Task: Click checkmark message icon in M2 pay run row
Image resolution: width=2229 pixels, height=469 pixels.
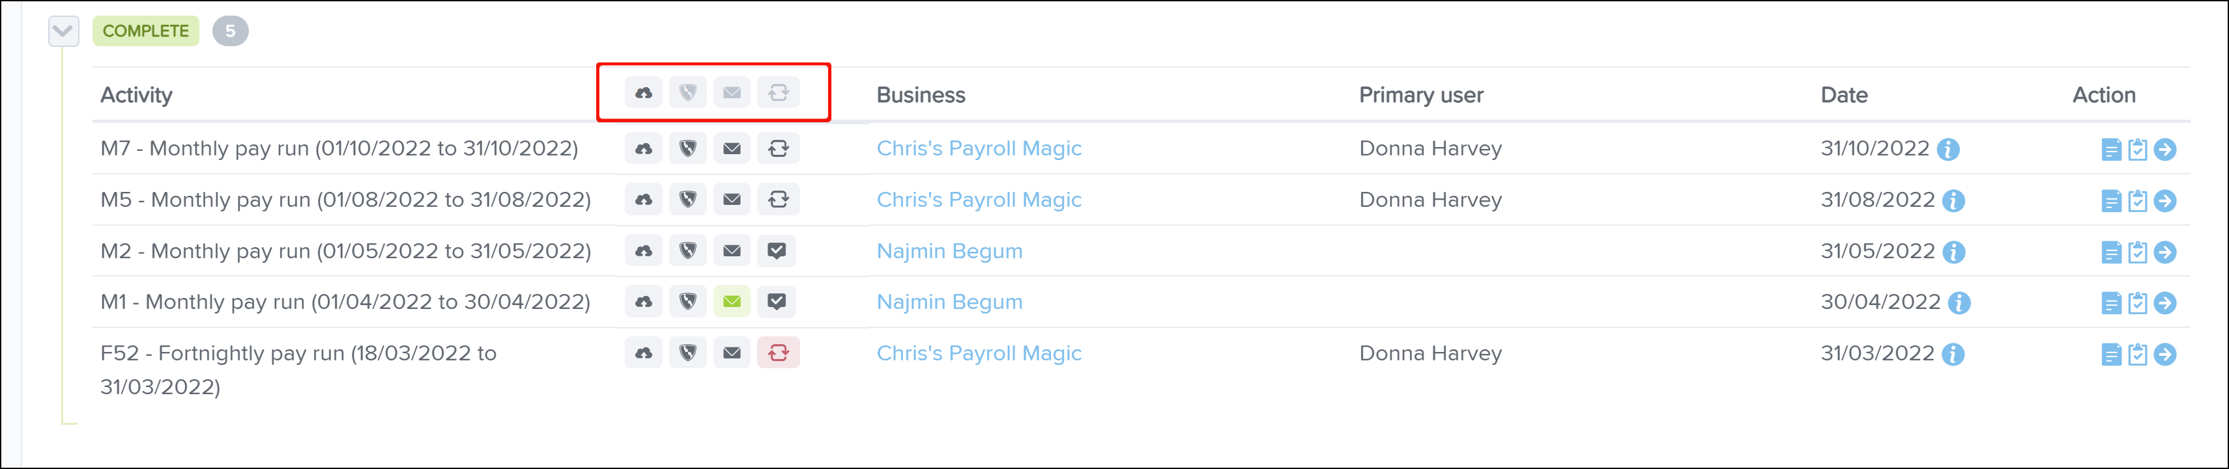Action: coord(777,250)
